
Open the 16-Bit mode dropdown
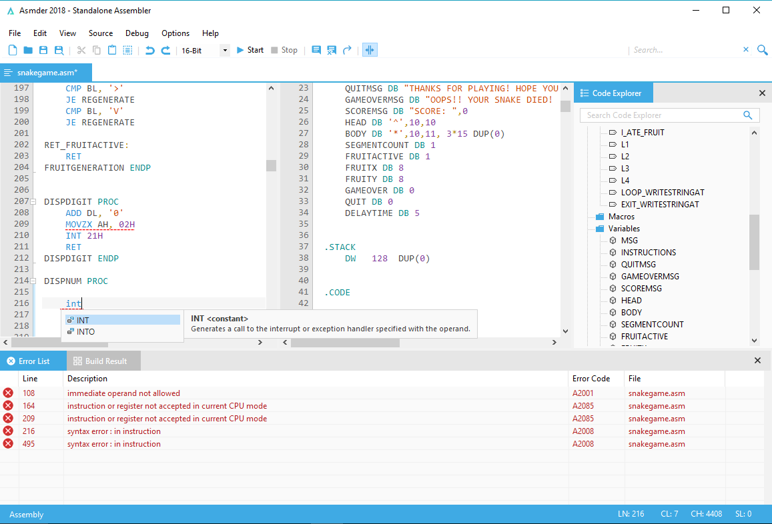click(x=224, y=50)
